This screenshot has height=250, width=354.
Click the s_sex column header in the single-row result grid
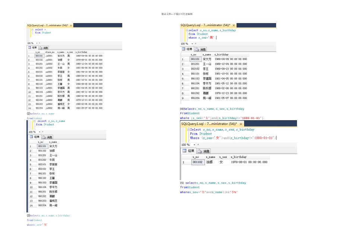(x=223, y=157)
